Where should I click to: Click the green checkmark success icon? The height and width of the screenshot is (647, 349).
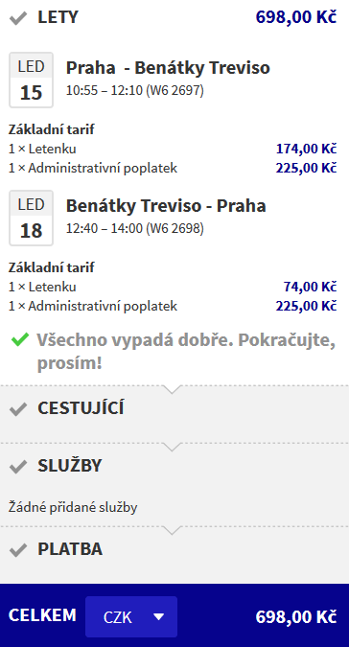point(19,339)
